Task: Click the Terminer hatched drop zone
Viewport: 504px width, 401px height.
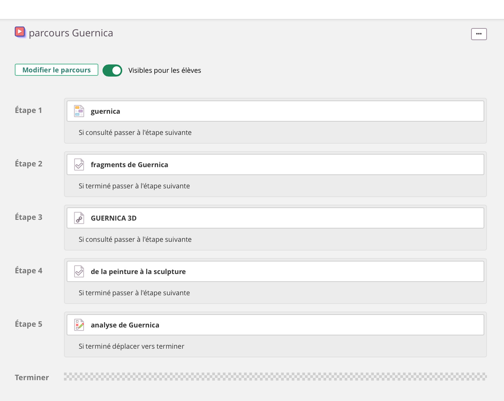Action: [275, 376]
